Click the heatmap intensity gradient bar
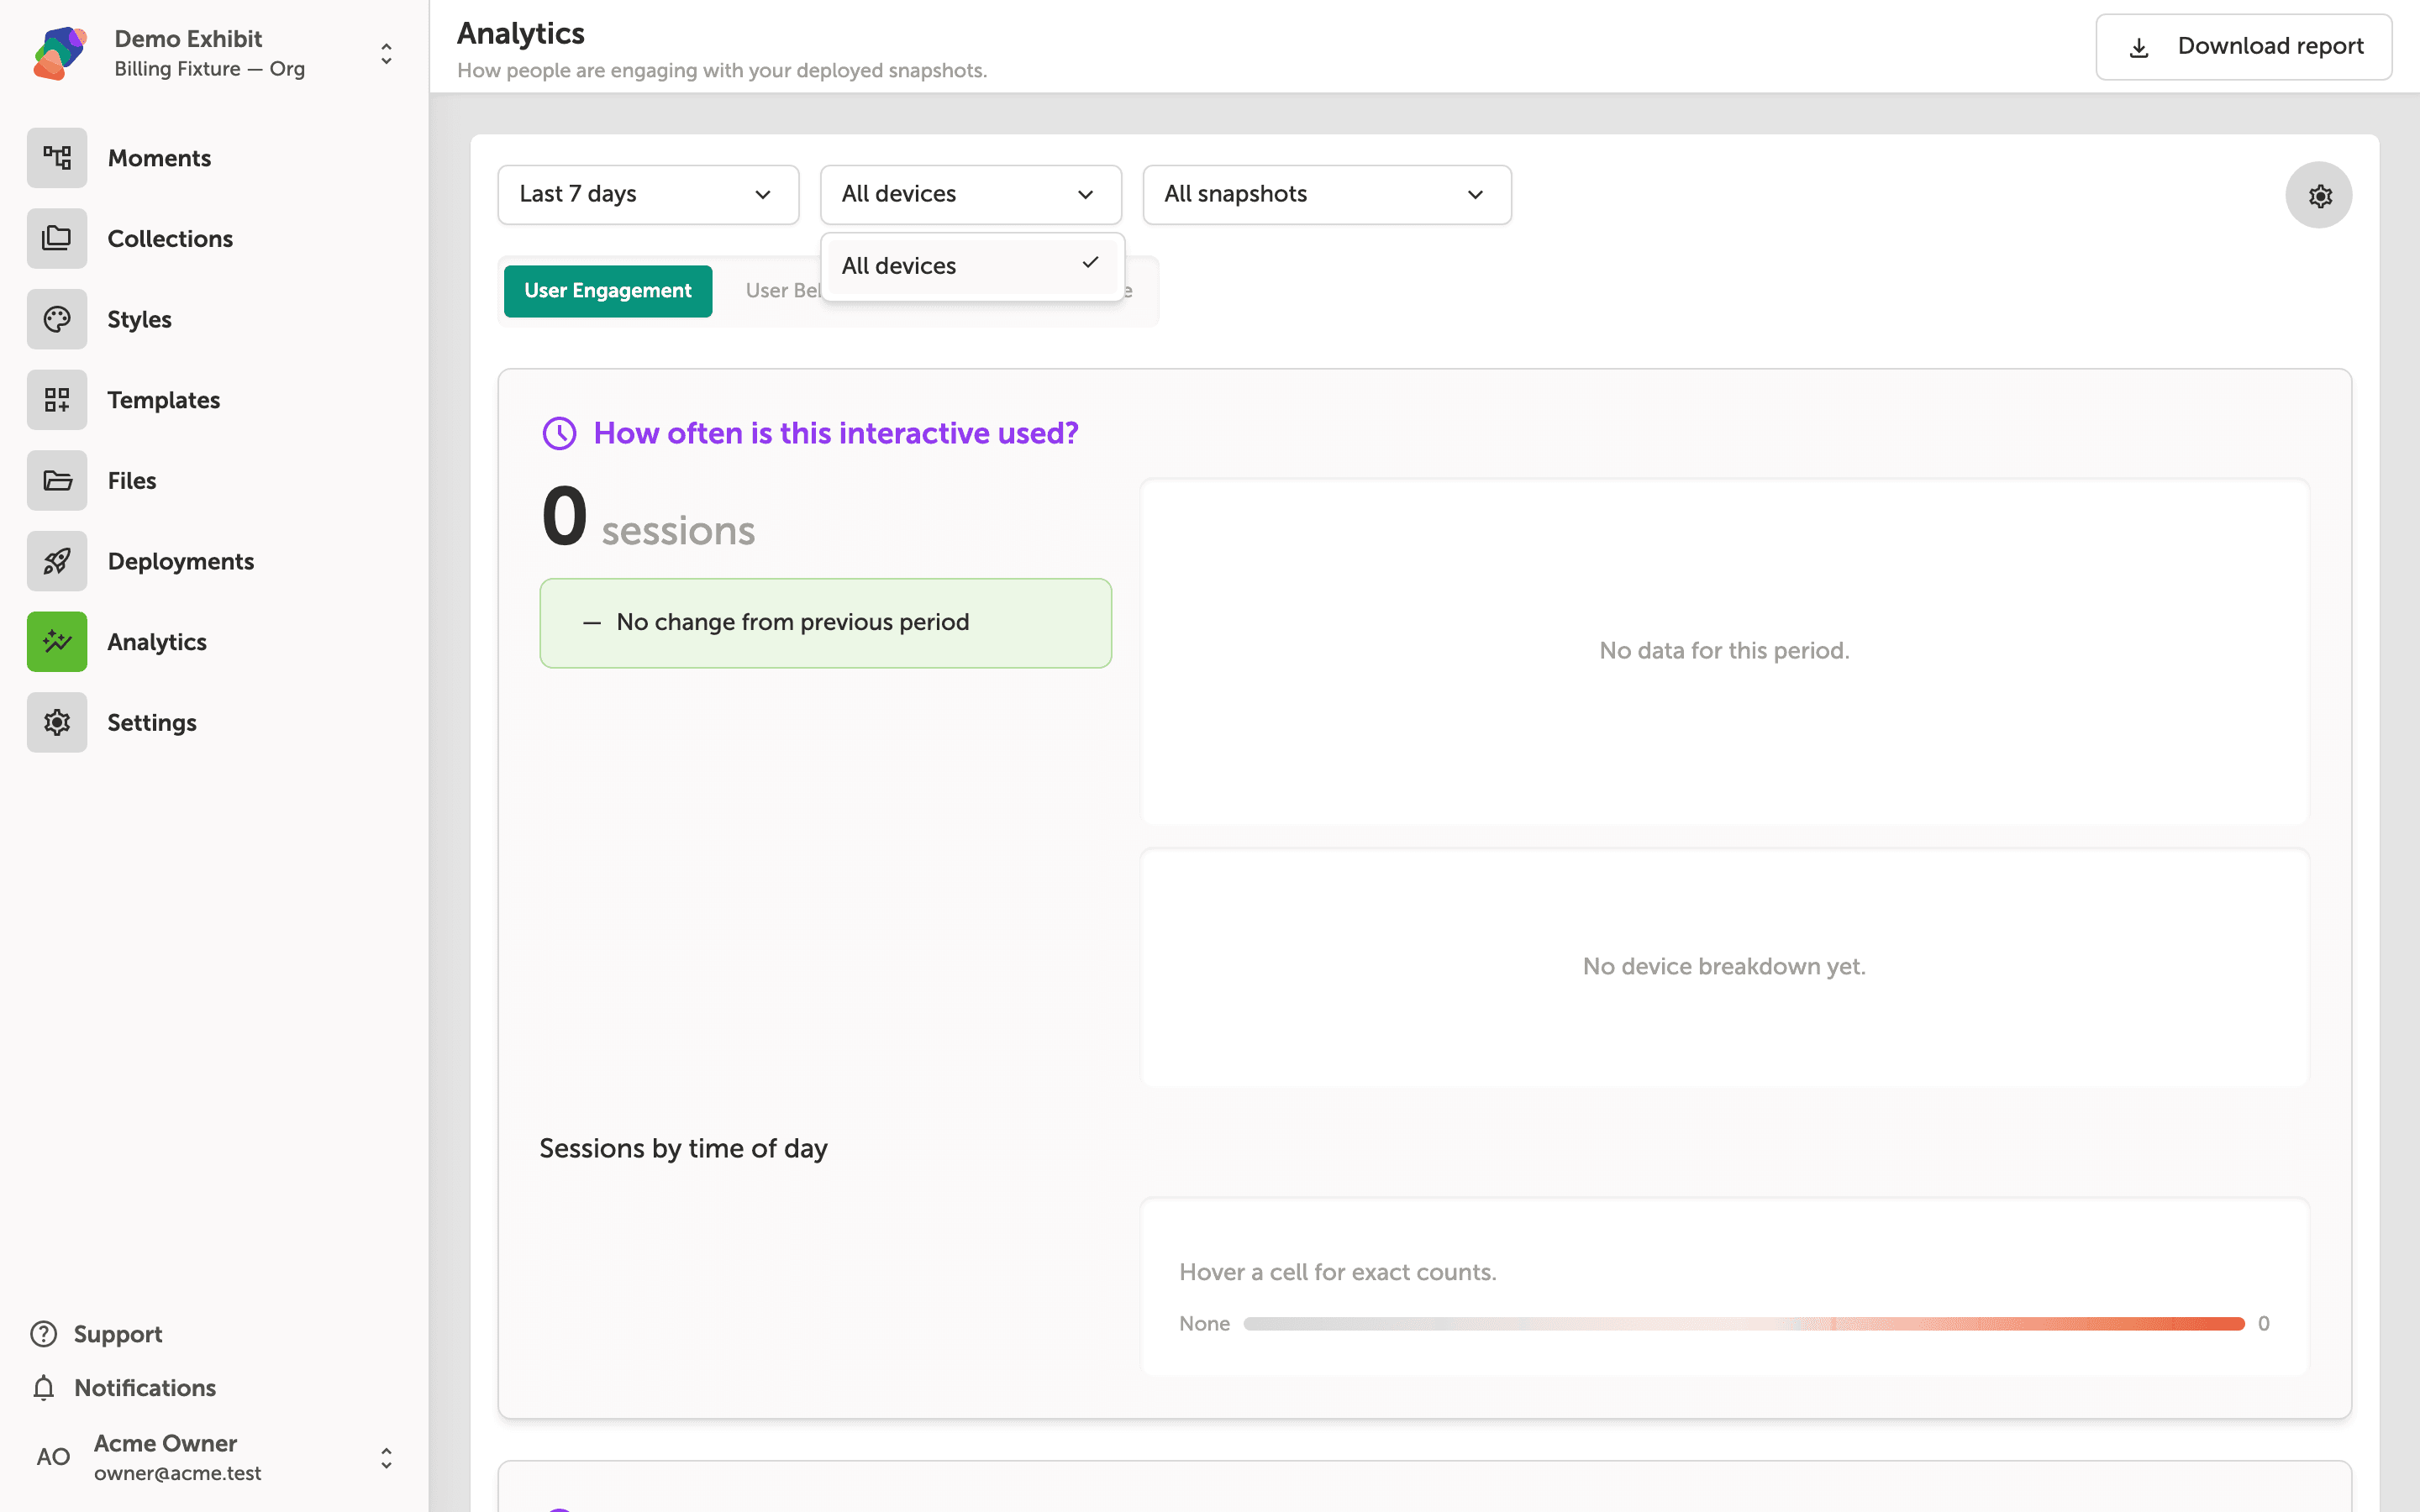 pyautogui.click(x=1744, y=1324)
